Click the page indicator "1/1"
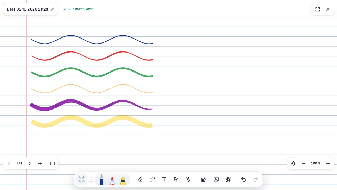Screen dimensions: 337x190 point(19,164)
